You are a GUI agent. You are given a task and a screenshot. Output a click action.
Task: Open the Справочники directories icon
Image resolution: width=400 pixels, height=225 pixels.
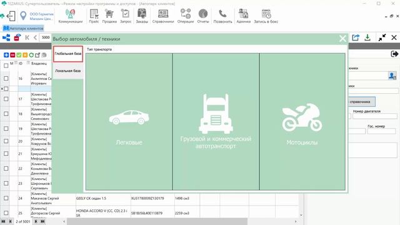tap(163, 16)
